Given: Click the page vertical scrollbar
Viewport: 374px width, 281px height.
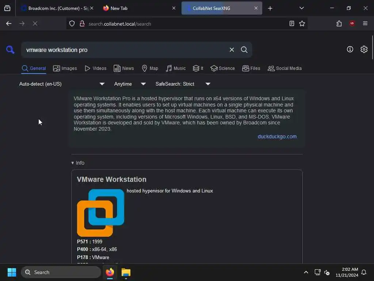Looking at the screenshot, I should pyautogui.click(x=372, y=47).
